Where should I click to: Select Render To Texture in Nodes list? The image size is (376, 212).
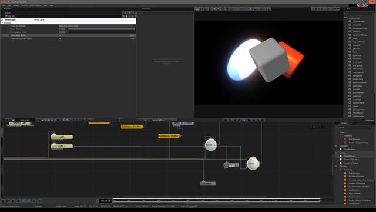coord(351,163)
